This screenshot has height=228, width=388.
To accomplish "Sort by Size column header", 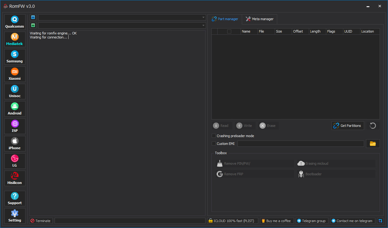I will click(x=283, y=31).
